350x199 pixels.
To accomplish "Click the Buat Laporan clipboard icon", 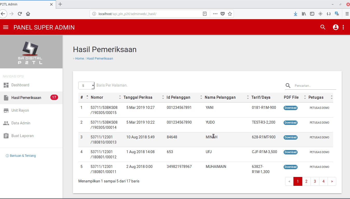I will coord(6,136).
